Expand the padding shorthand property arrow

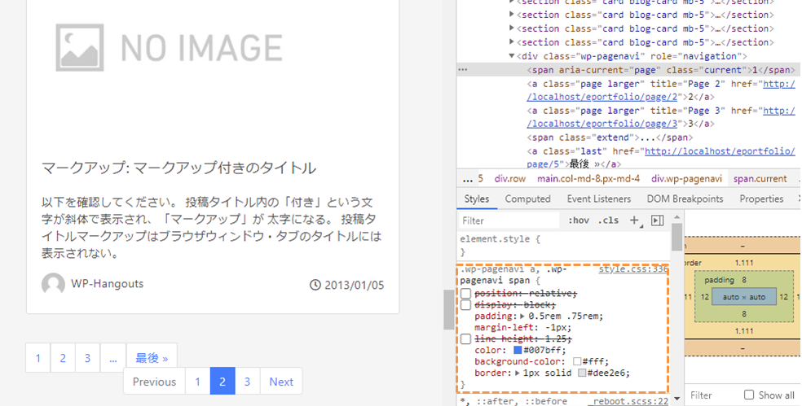[522, 317]
